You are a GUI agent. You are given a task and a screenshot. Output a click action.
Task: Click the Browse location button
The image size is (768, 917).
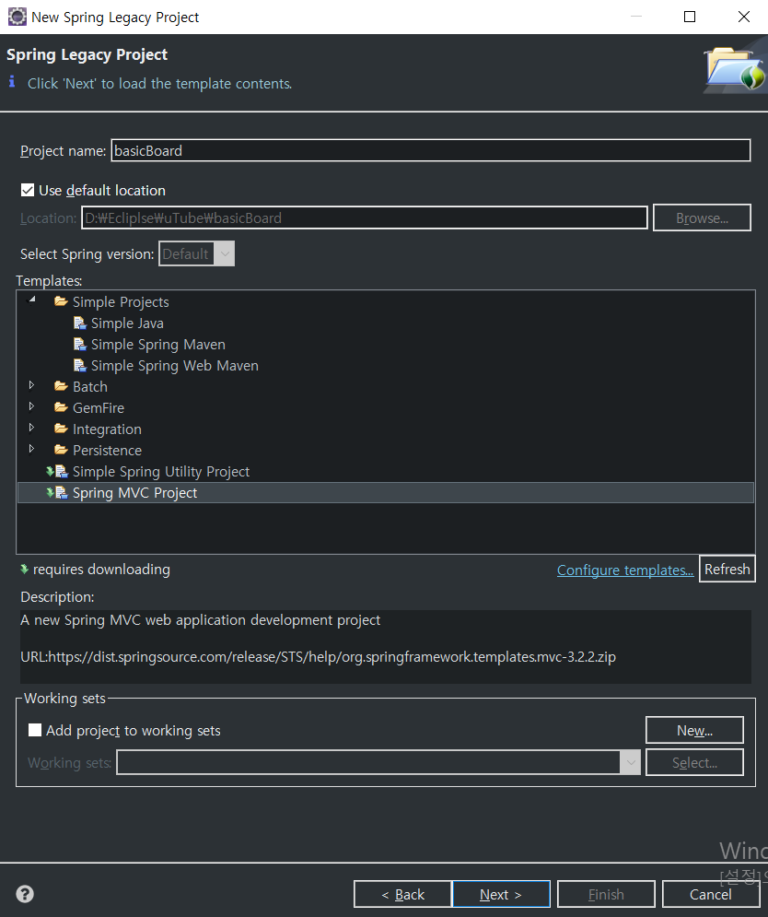702,218
